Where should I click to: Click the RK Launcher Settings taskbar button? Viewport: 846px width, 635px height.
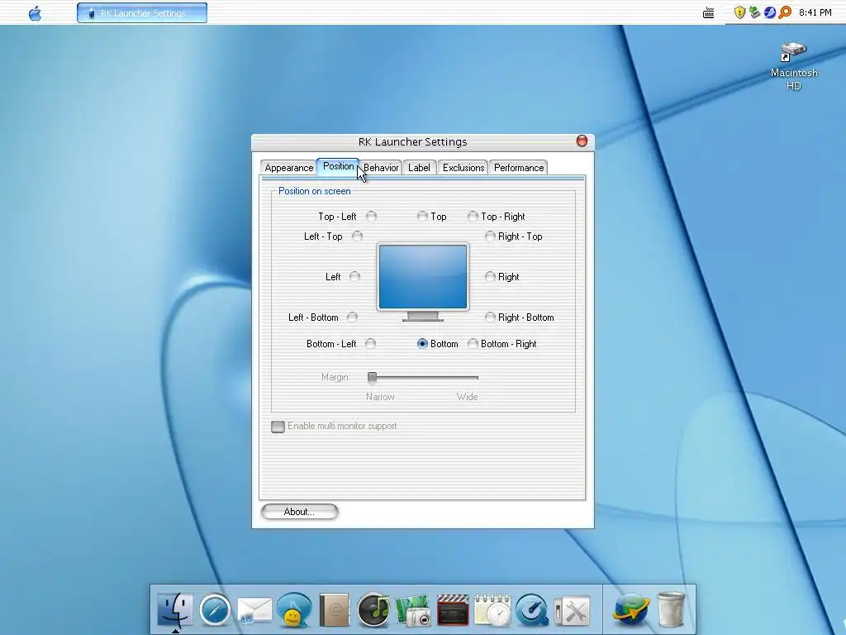tap(142, 13)
